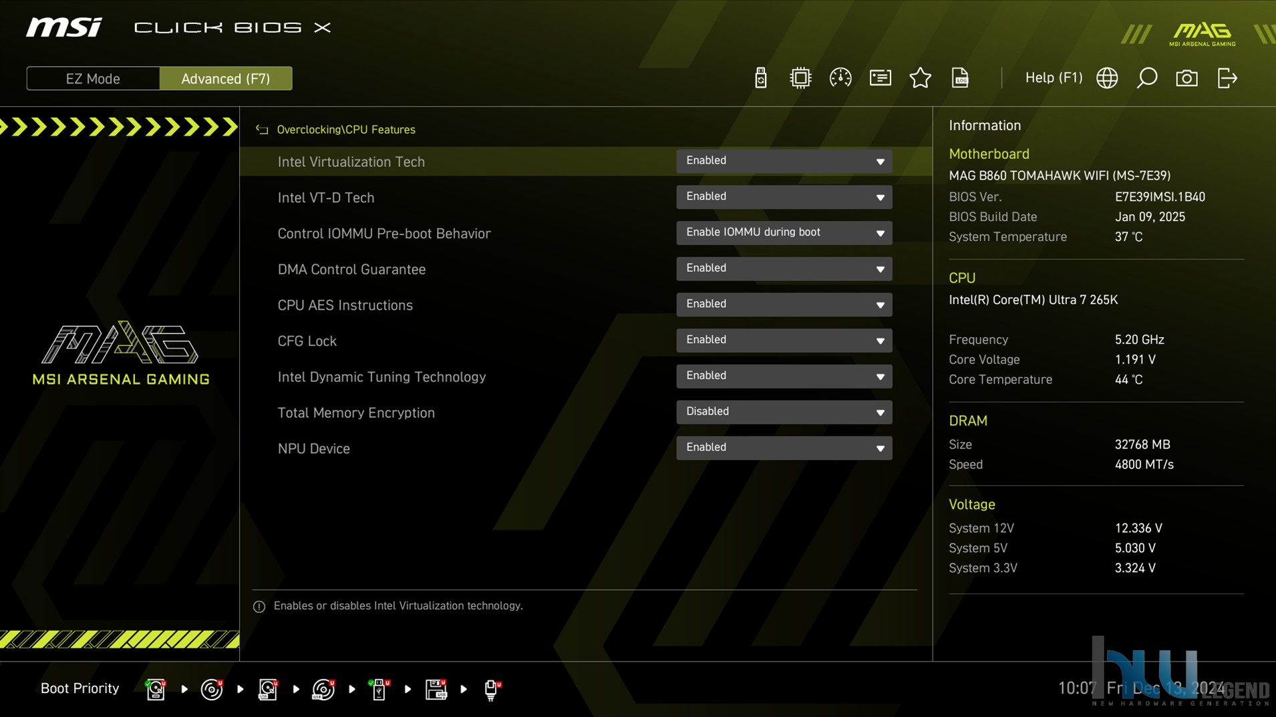Viewport: 1276px width, 717px height.
Task: Click the Boot Priority label
Action: click(79, 688)
